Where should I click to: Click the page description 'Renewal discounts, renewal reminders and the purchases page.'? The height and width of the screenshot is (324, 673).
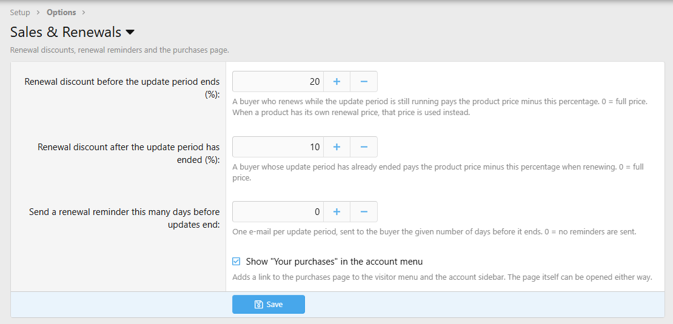(120, 50)
